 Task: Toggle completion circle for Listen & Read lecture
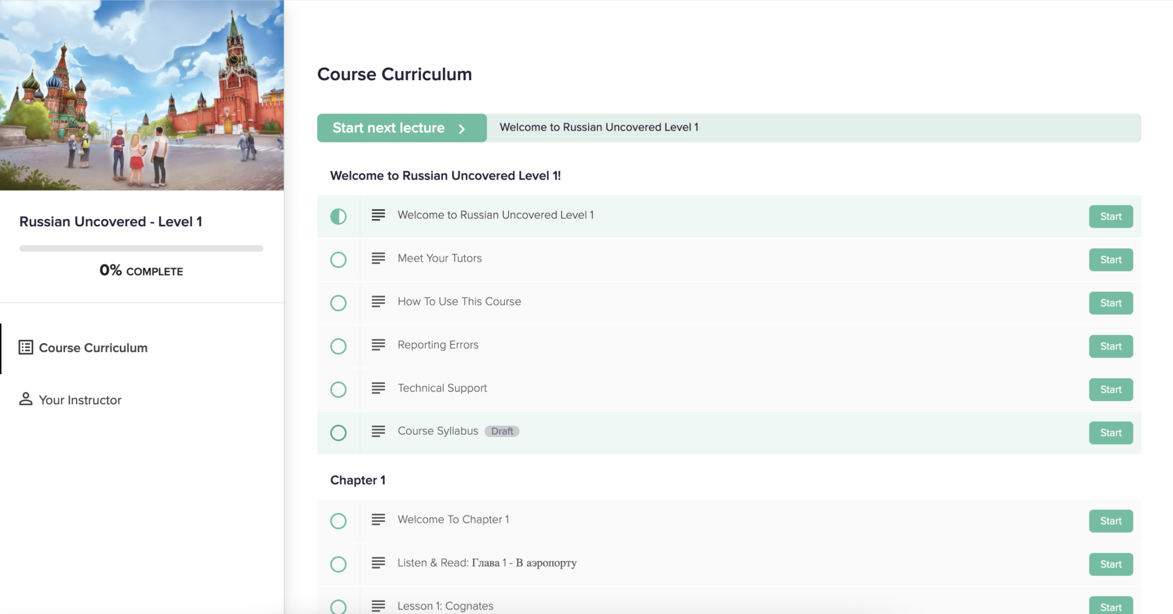(x=338, y=564)
